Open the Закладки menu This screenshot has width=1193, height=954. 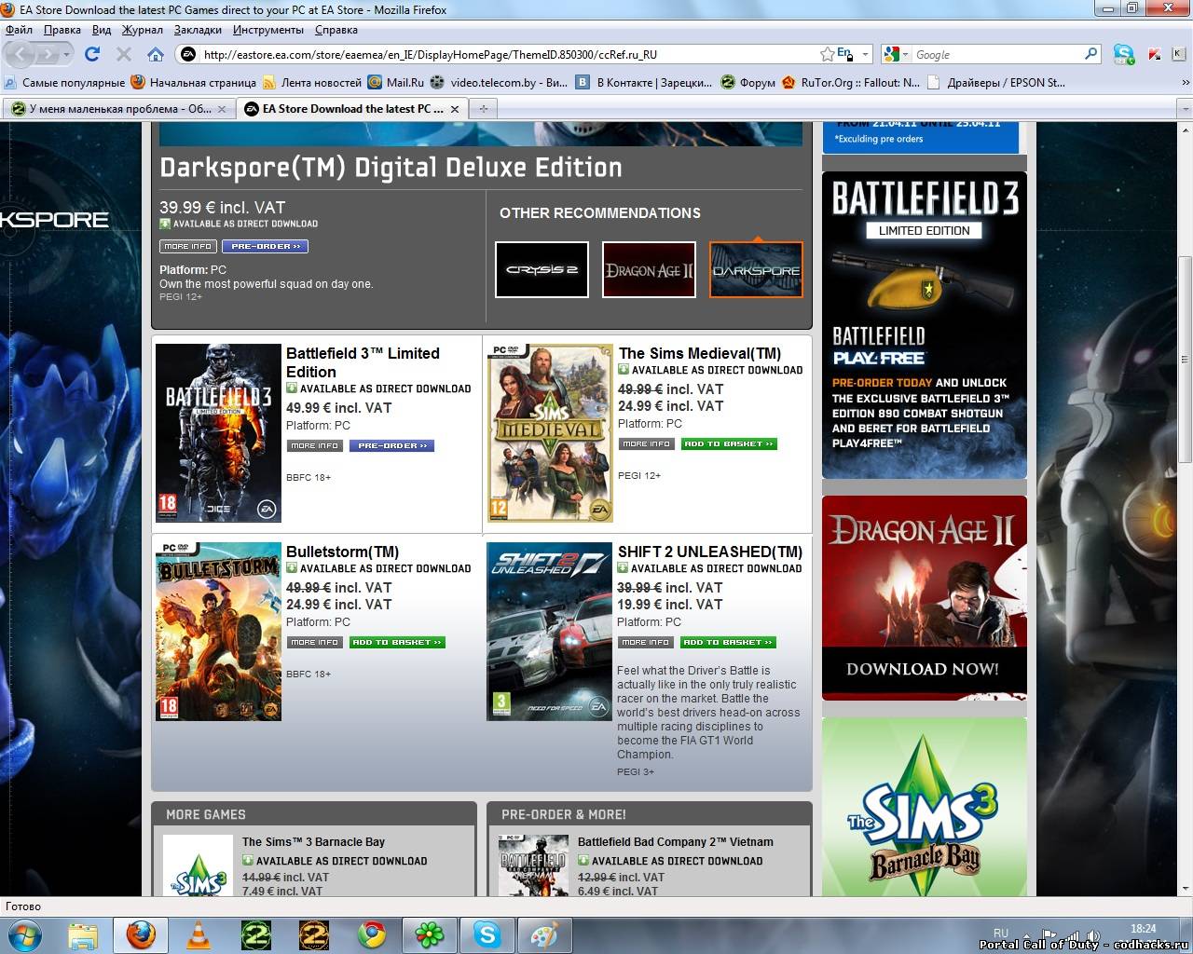pos(198,30)
